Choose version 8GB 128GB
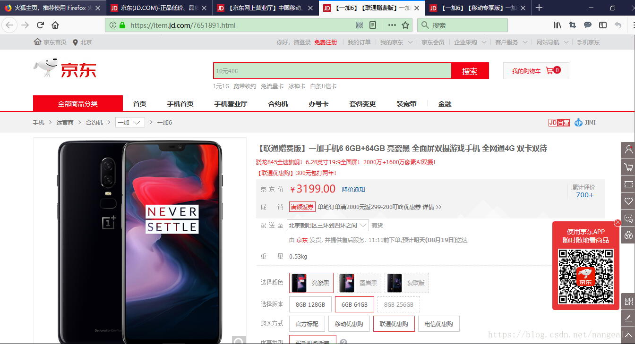The image size is (635, 344). pyautogui.click(x=310, y=304)
